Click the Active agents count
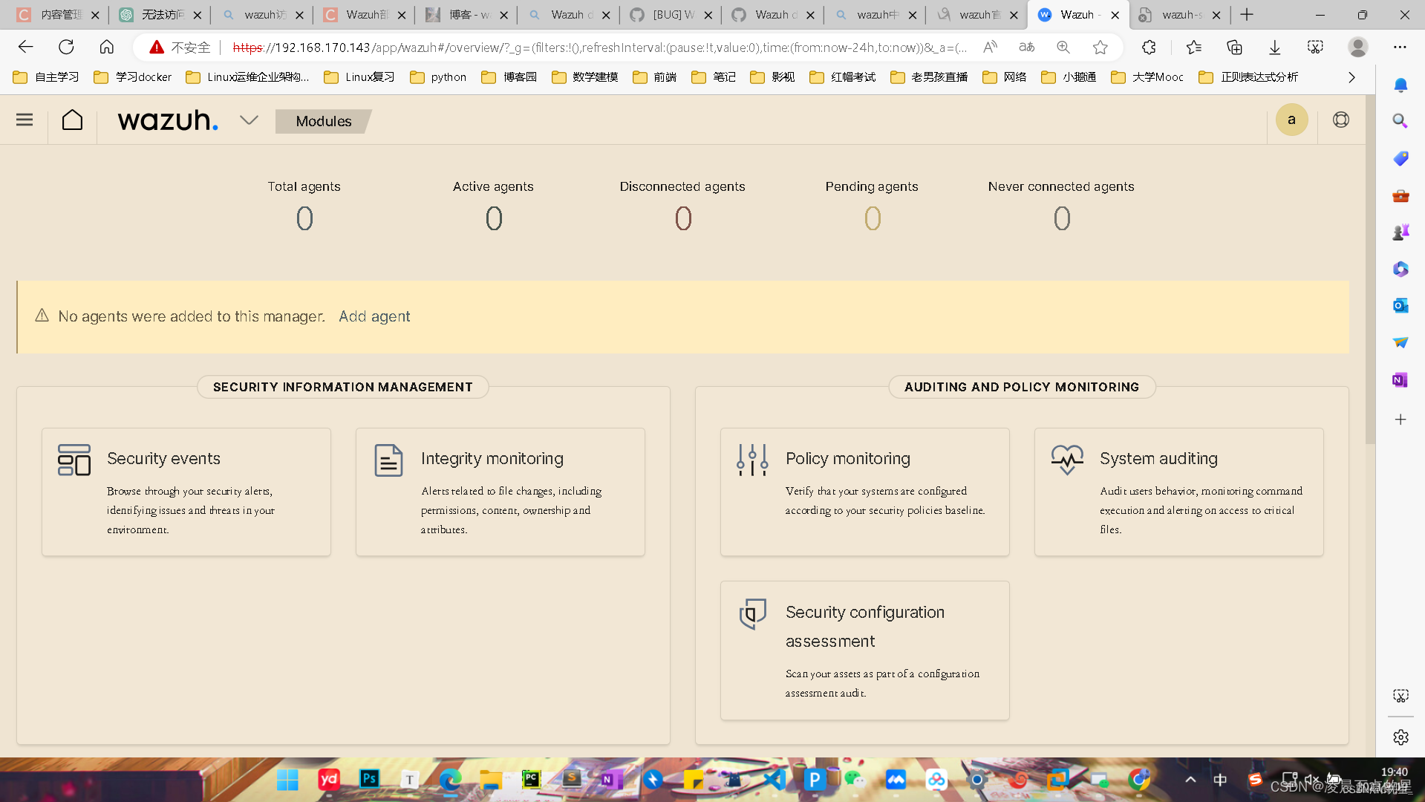The image size is (1425, 802). 494,218
